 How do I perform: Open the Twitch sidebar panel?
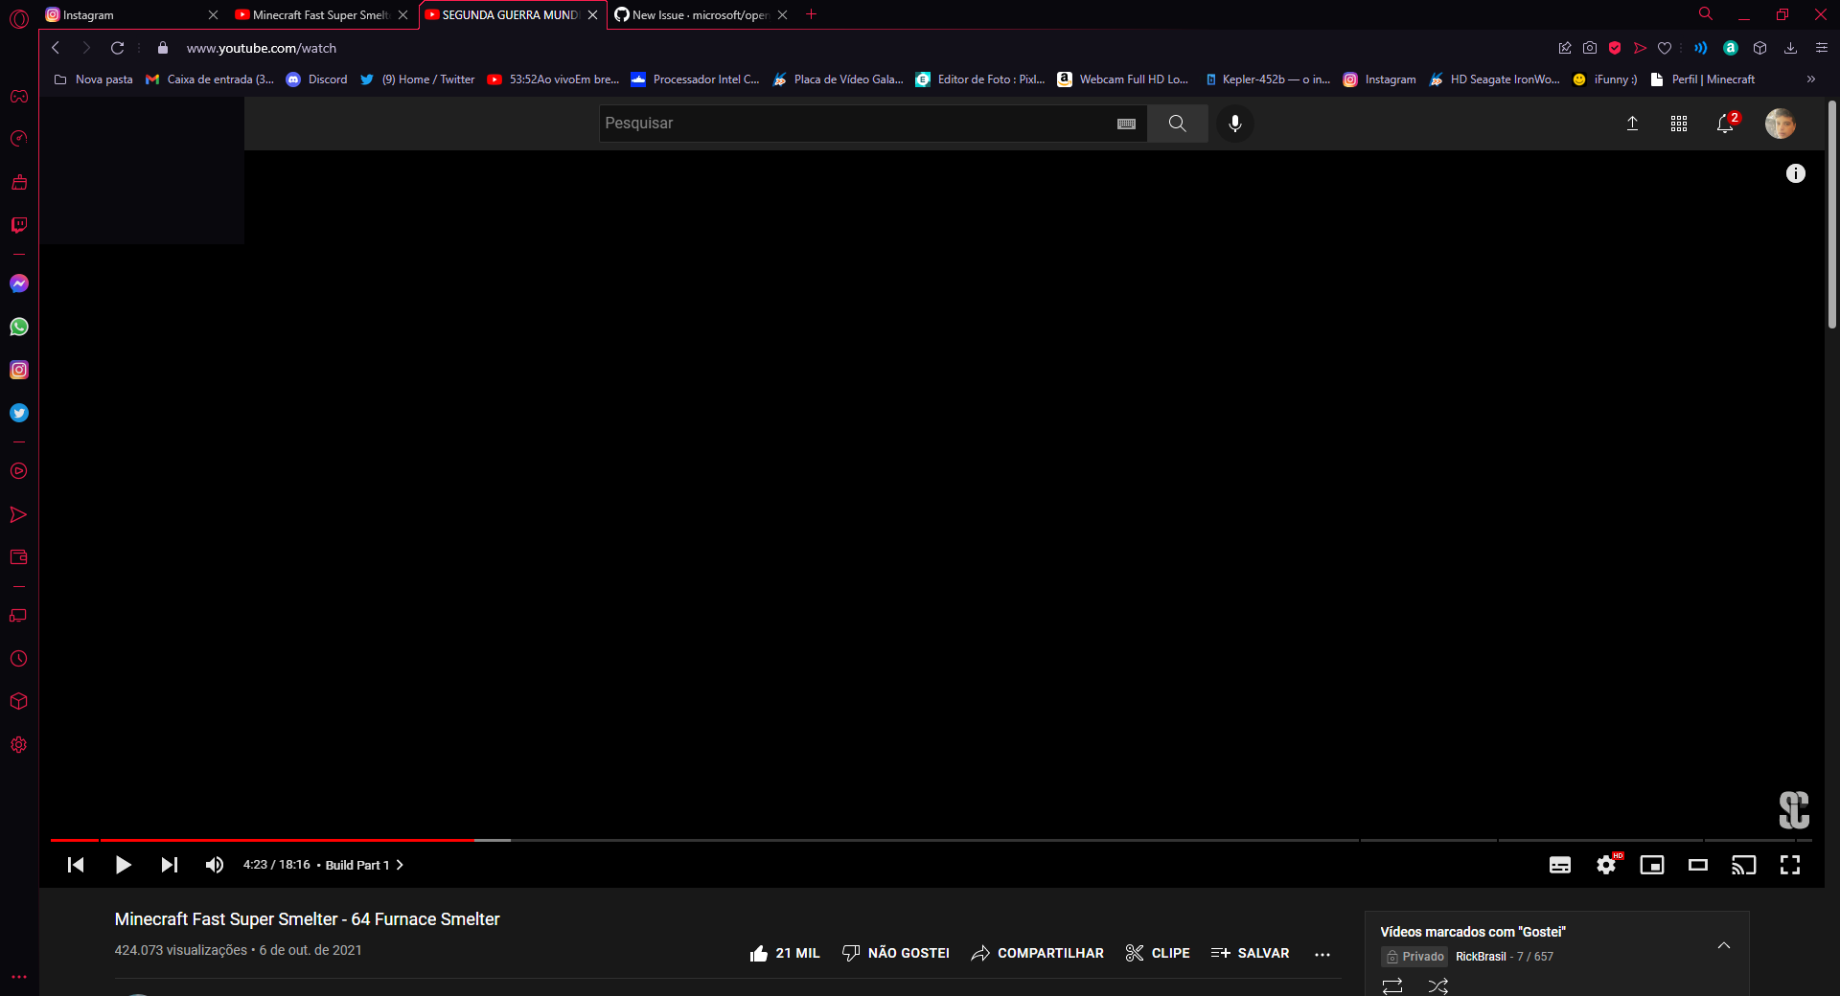coord(18,225)
